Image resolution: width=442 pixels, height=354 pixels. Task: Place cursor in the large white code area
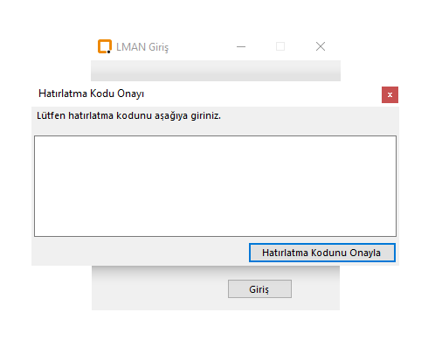215,186
